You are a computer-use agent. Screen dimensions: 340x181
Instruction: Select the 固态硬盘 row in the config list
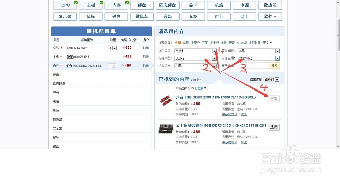click(101, 84)
